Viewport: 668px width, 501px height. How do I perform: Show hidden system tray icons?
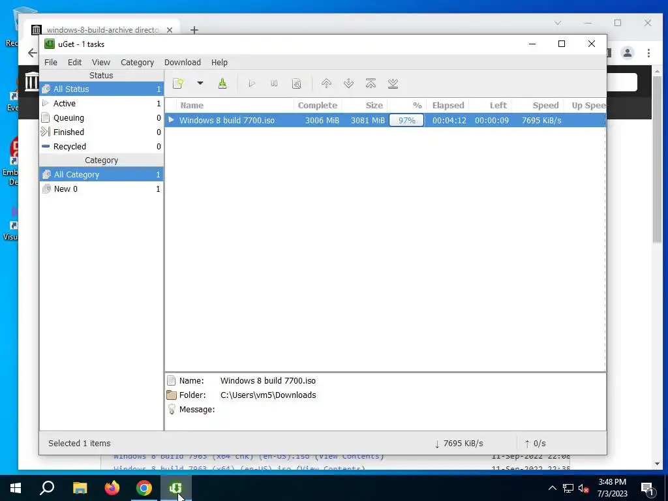[552, 488]
